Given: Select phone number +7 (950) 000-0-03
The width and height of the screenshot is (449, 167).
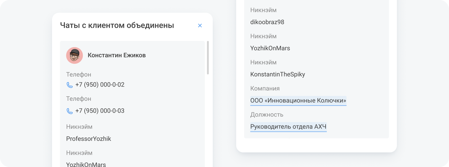Looking at the screenshot, I should pos(100,111).
